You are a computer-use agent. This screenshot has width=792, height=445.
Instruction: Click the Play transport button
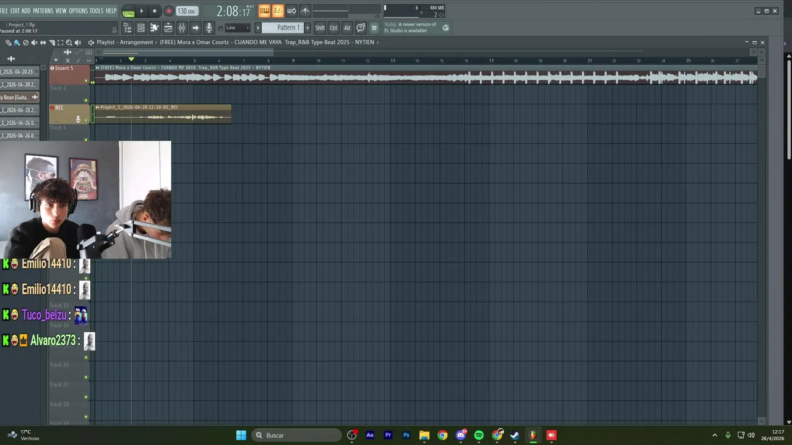click(x=142, y=11)
